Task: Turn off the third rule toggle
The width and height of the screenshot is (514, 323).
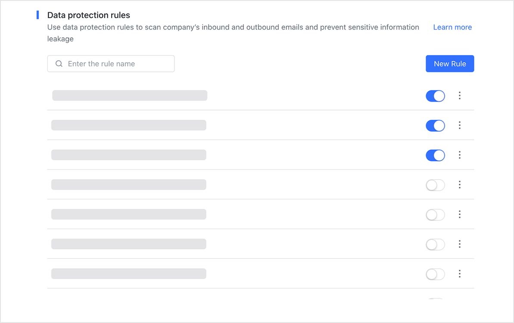Action: pyautogui.click(x=435, y=155)
